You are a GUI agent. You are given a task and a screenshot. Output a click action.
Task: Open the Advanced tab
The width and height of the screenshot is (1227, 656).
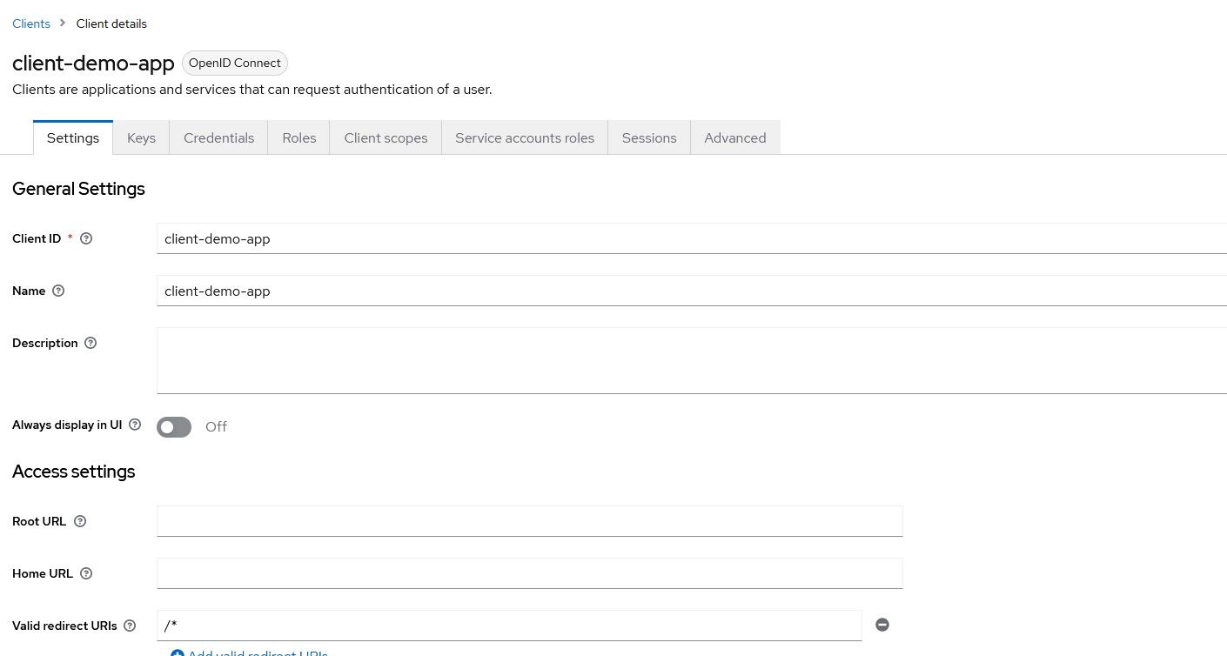[734, 137]
